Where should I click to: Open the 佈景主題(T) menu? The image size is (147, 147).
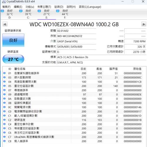pos(44,7)
